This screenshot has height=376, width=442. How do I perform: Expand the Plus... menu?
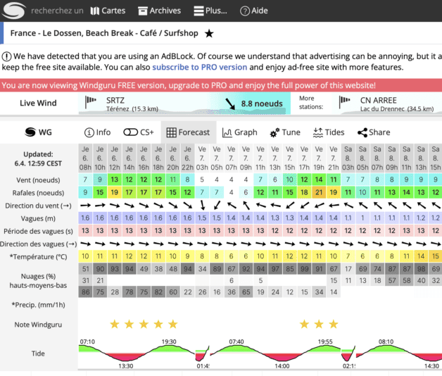[211, 11]
